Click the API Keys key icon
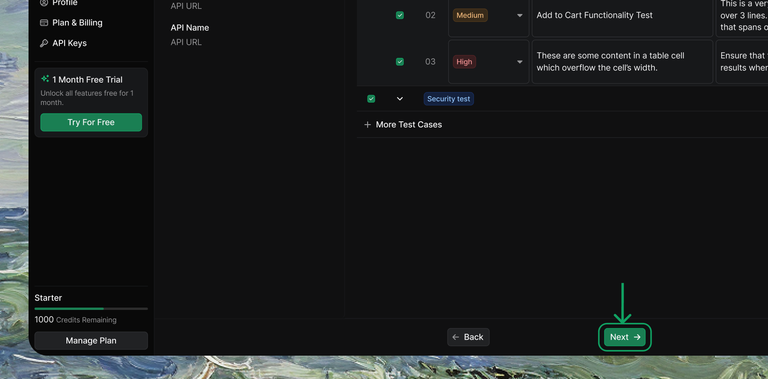This screenshot has width=768, height=379. pos(44,43)
